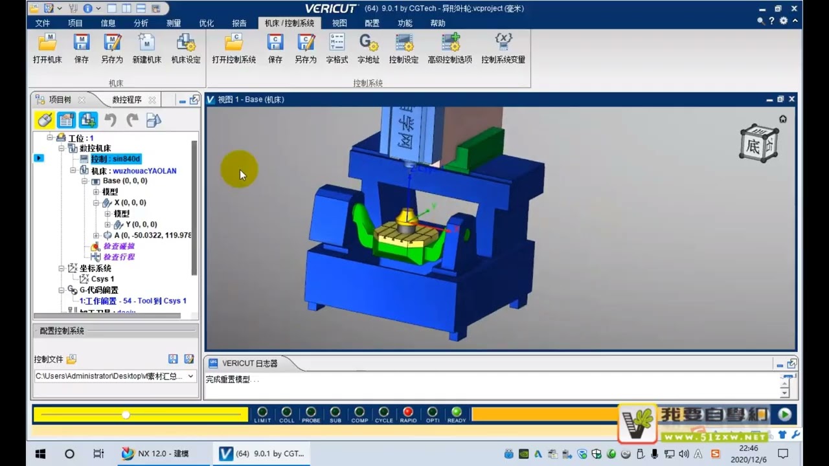This screenshot has height=466, width=829.
Task: Expand the A (0, -50.0322, ...) node
Action: 96,236
